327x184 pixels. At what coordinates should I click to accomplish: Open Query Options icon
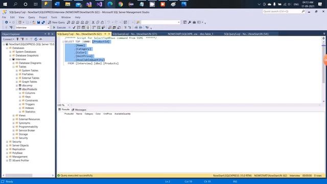point(83,27)
